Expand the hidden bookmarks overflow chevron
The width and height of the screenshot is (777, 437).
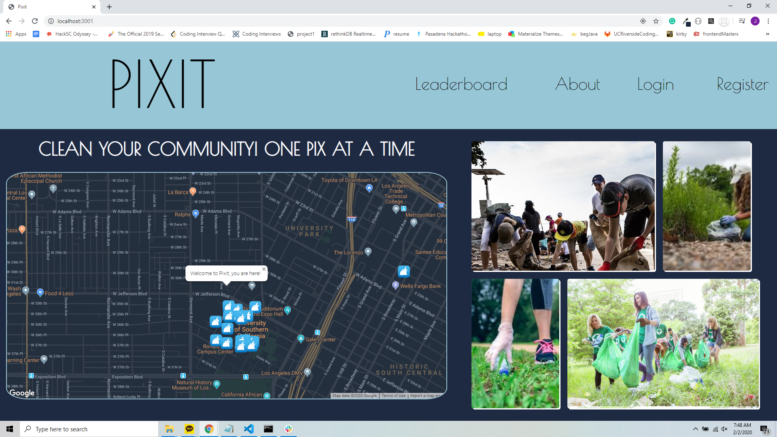point(767,34)
